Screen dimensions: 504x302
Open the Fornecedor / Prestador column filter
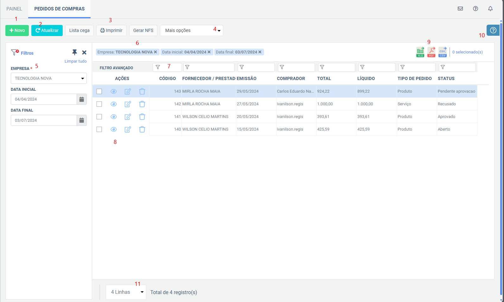[x=209, y=67]
